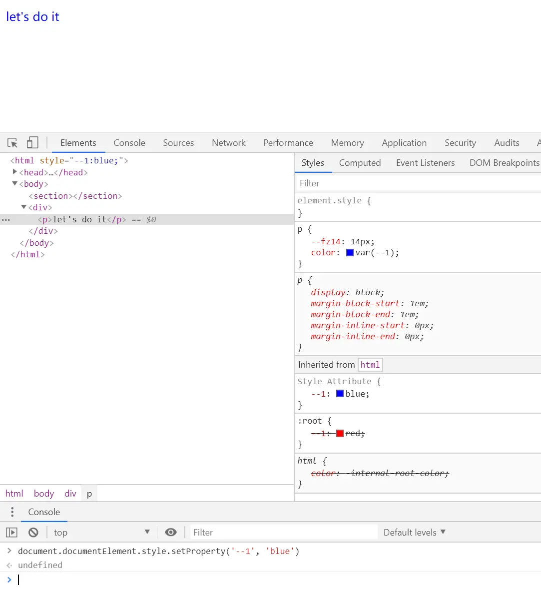Clear the console with the ban icon
Viewport: 541px width, 596px height.
33,533
